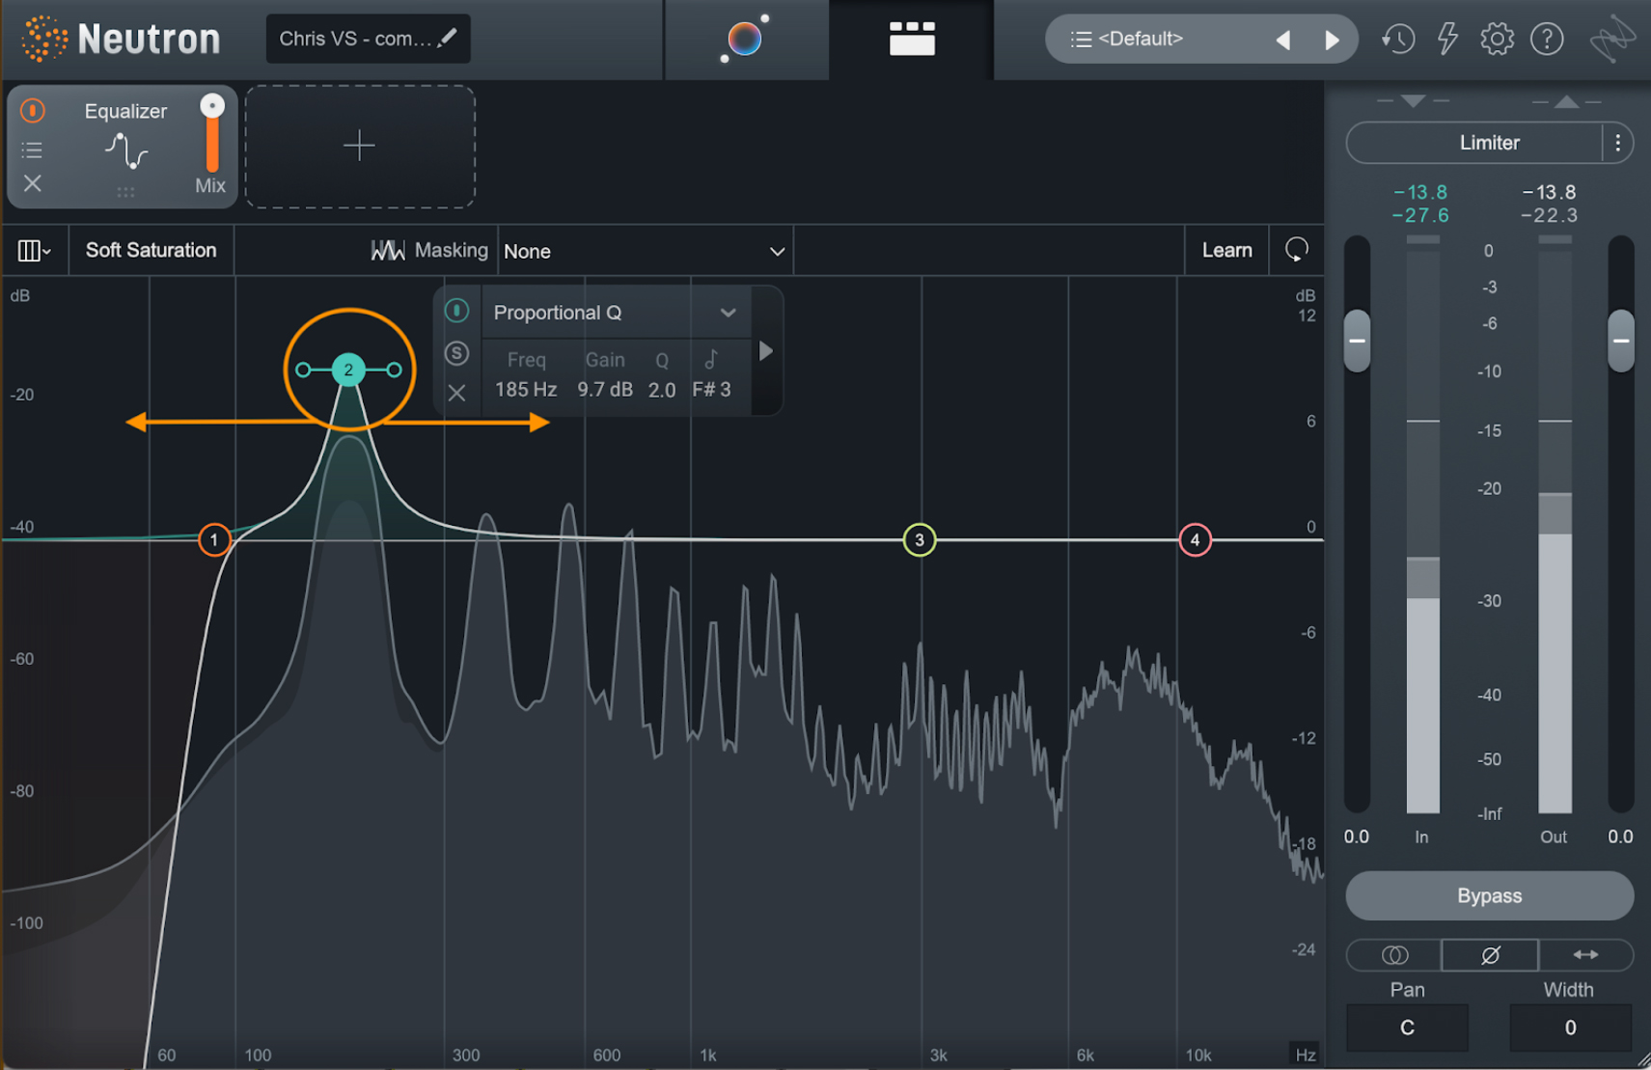Viewport: 1651px width, 1070px height.
Task: Adjust right bandwidth handle of node 2
Action: [394, 370]
